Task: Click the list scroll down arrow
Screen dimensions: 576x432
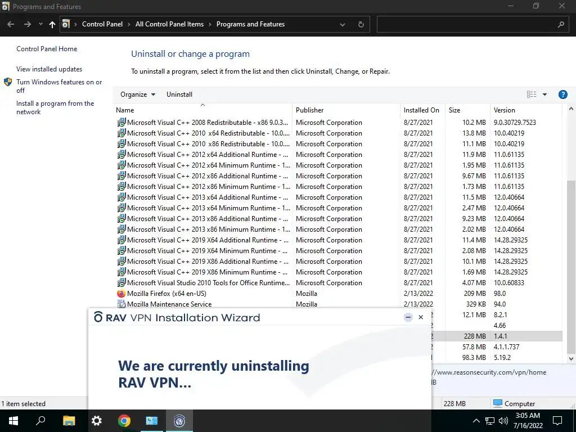Action: coord(571,358)
